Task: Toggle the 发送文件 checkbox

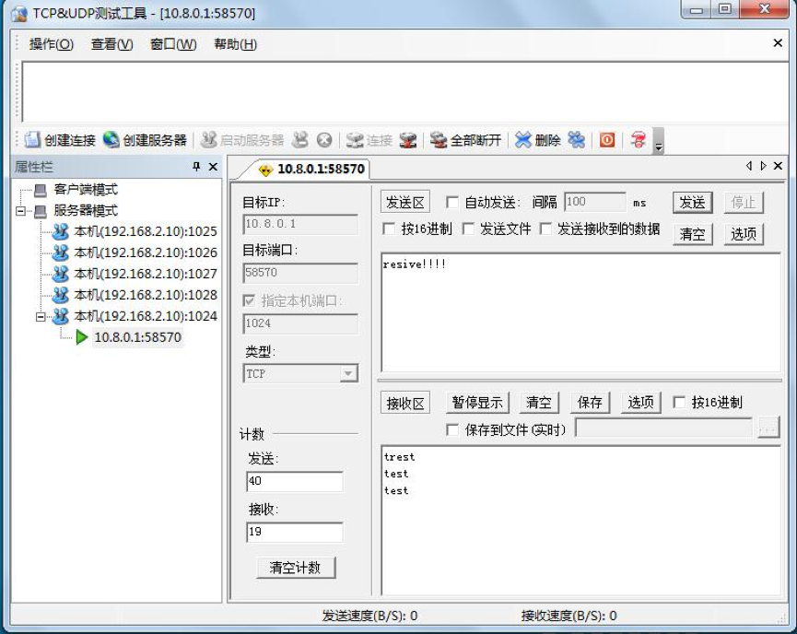Action: (x=468, y=229)
